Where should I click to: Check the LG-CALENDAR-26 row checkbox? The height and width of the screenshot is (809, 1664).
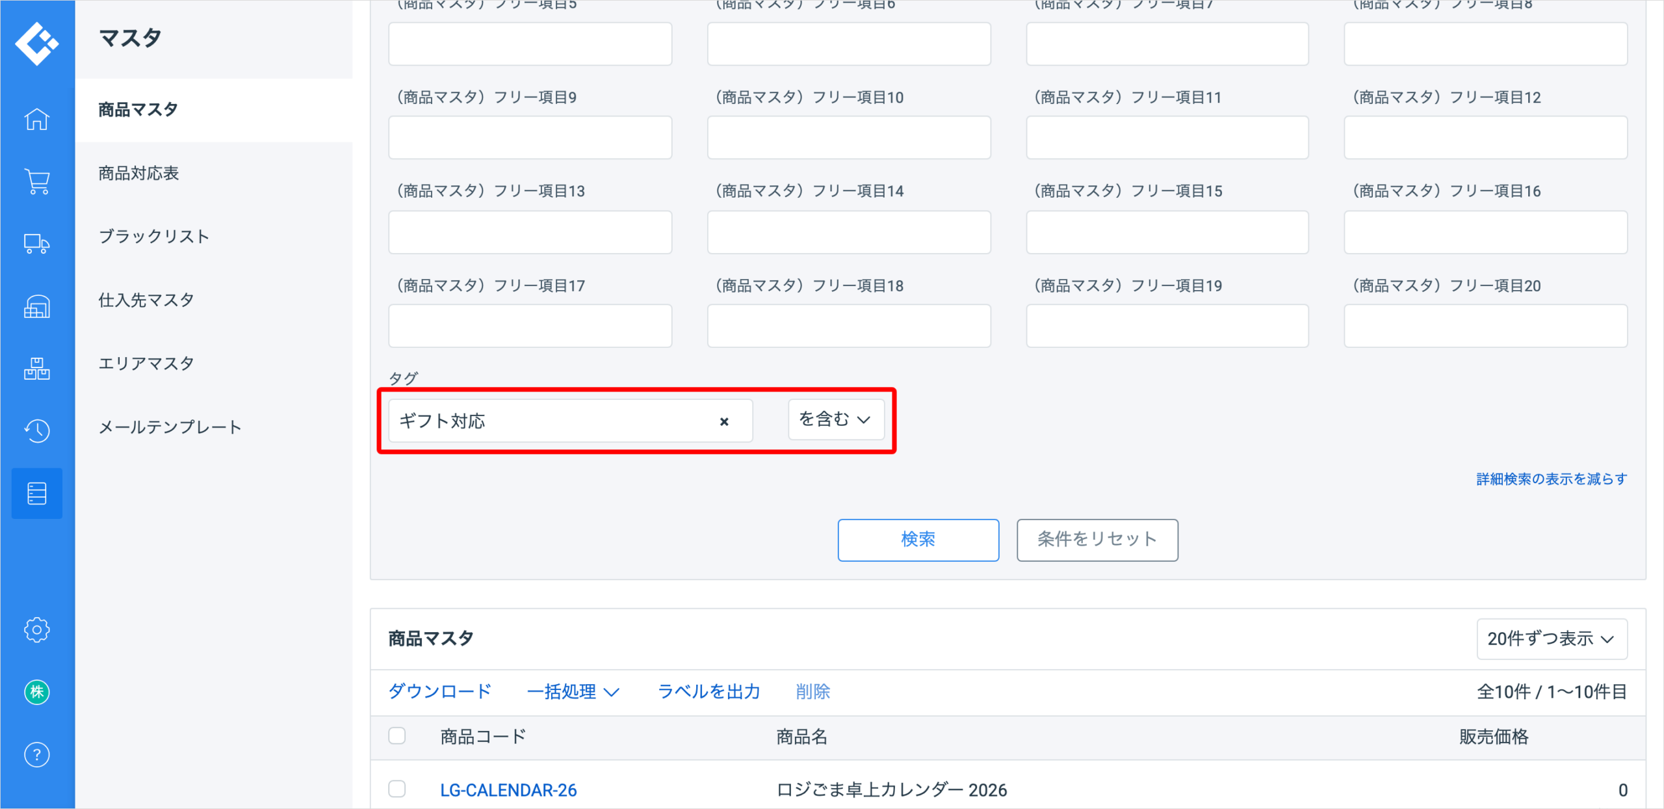click(x=397, y=789)
